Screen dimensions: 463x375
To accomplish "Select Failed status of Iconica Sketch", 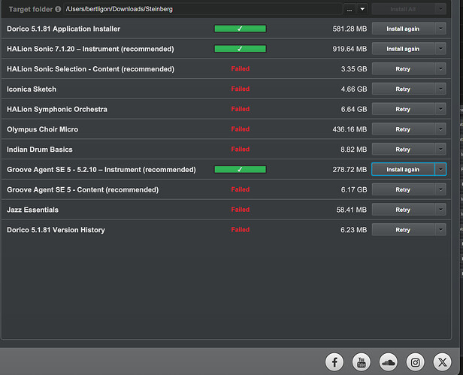I will [241, 89].
